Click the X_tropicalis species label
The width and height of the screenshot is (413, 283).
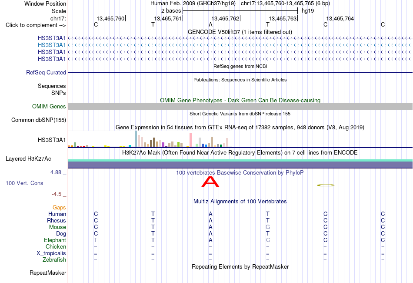click(51, 253)
